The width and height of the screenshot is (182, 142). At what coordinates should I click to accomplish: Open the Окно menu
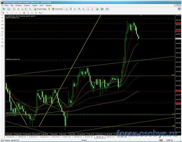coord(42,5)
